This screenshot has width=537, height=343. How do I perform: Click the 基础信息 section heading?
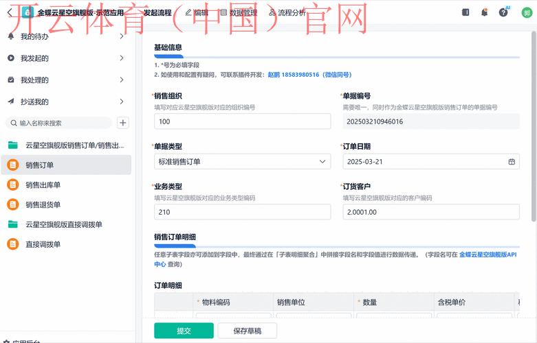click(168, 47)
